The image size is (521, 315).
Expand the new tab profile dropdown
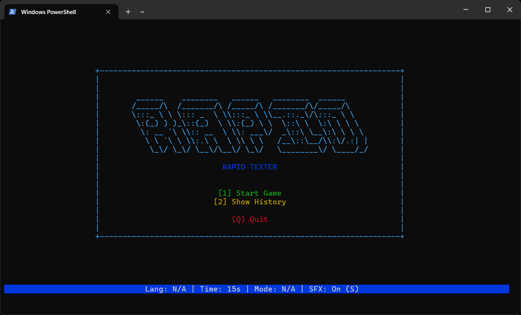pos(142,12)
